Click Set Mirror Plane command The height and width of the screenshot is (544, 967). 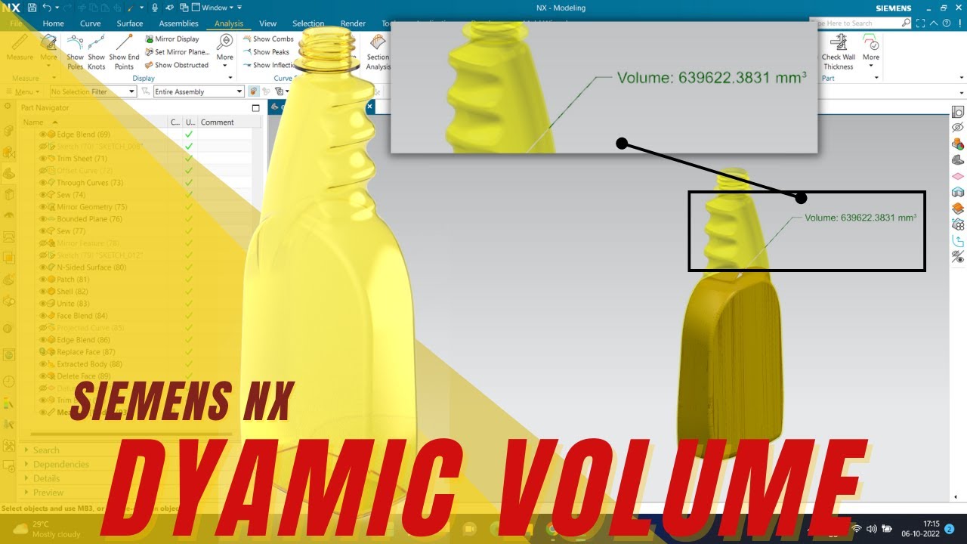point(177,52)
